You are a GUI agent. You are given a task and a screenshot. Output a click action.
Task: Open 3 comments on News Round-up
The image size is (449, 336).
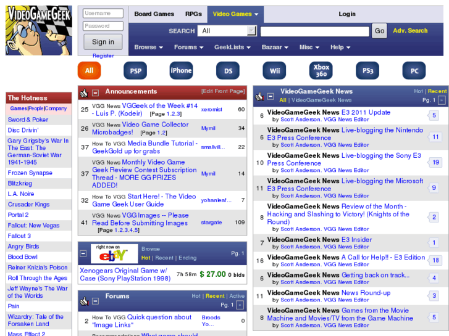[434, 296]
